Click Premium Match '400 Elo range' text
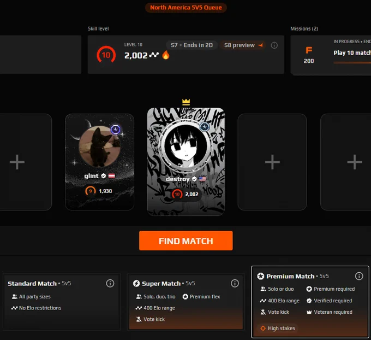The width and height of the screenshot is (371, 340). tap(284, 301)
